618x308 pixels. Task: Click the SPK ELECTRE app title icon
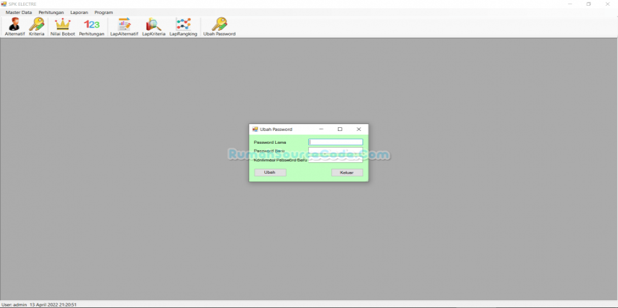[x=4, y=4]
